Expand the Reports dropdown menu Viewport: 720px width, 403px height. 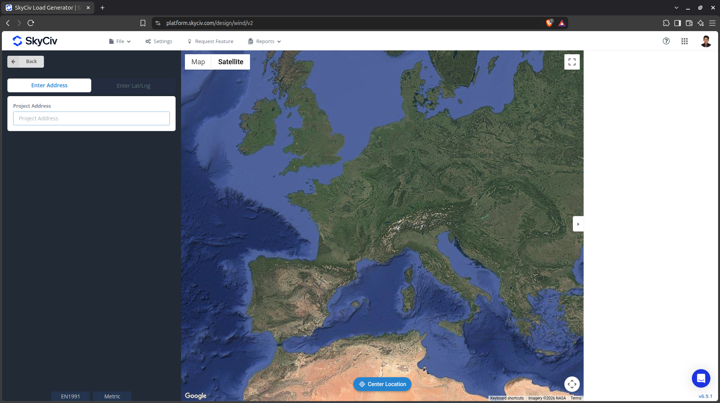[265, 41]
